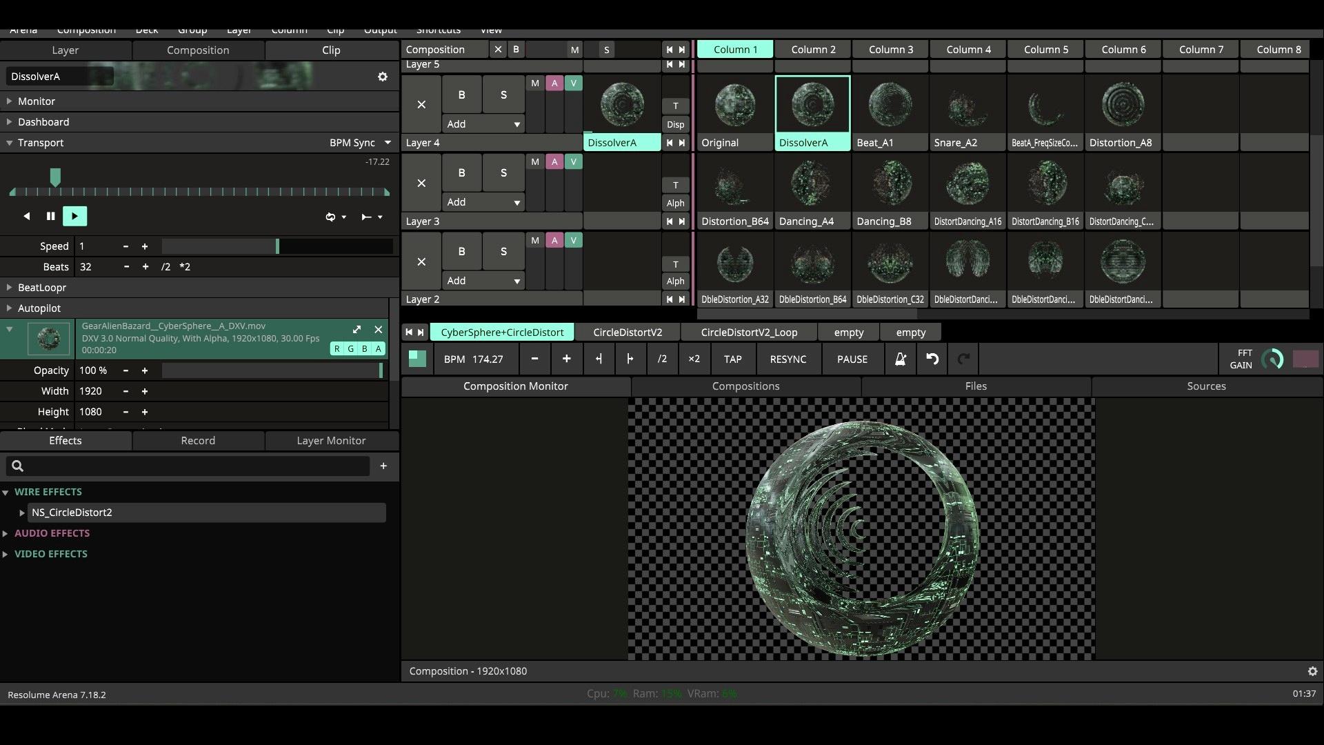Toggle Solo S on Layer 2

pos(503,252)
